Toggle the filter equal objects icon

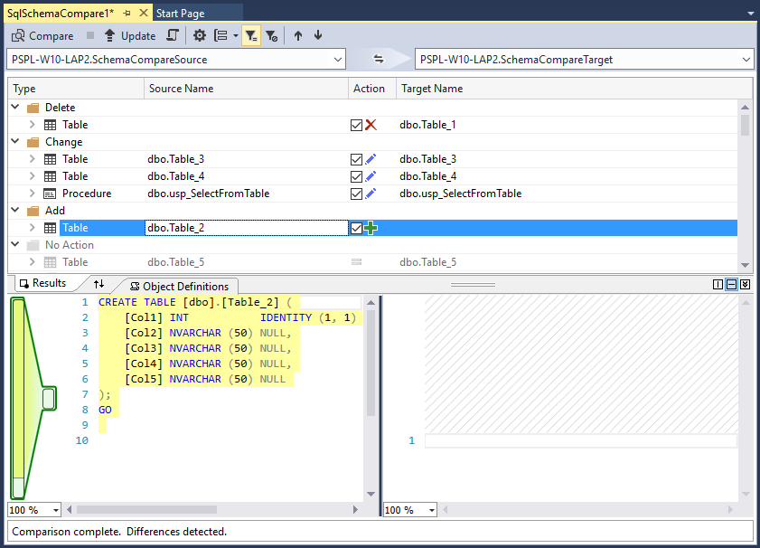[x=251, y=35]
